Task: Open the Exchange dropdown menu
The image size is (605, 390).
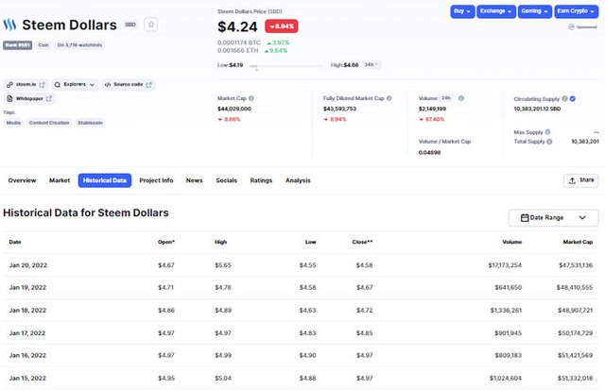Action: pos(495,11)
